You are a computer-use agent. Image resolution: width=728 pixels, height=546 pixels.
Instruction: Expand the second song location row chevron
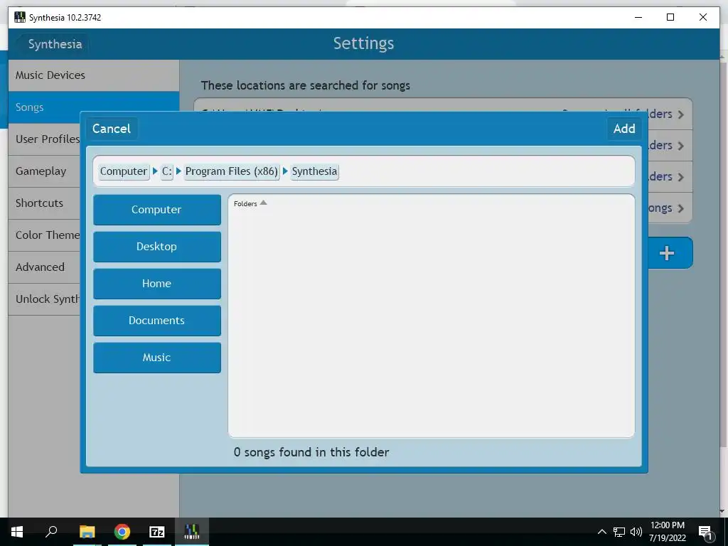tap(680, 146)
